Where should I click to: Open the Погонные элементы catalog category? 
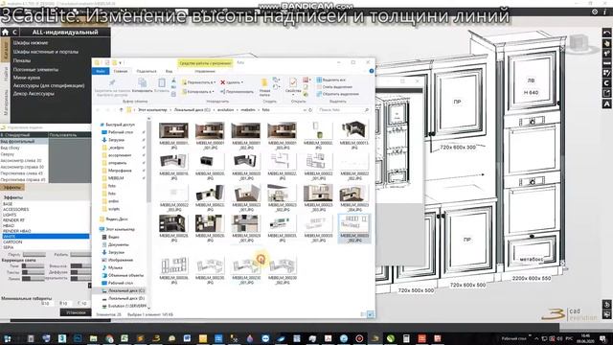tap(35, 70)
